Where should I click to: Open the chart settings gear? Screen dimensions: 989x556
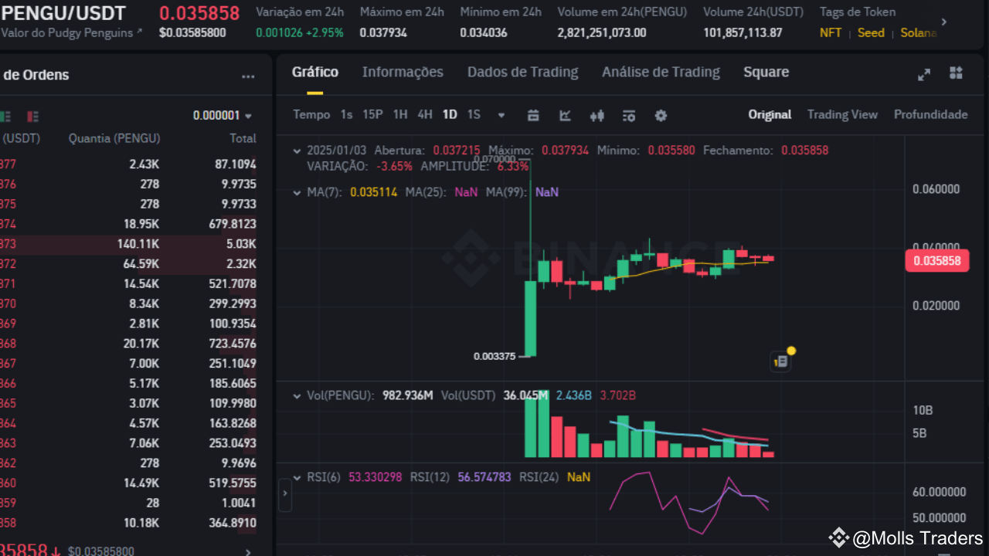point(661,116)
